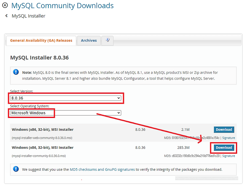Click the info icon beside the checksum suggestion text
The width and height of the screenshot is (248, 190).
(16, 170)
